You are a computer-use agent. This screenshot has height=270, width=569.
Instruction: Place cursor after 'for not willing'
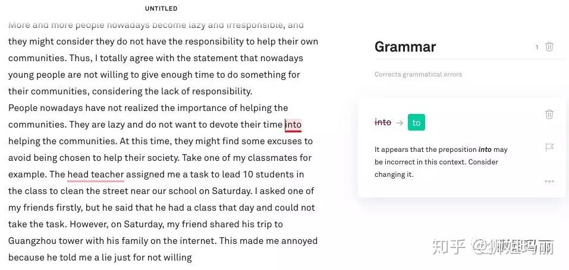[x=192, y=258]
